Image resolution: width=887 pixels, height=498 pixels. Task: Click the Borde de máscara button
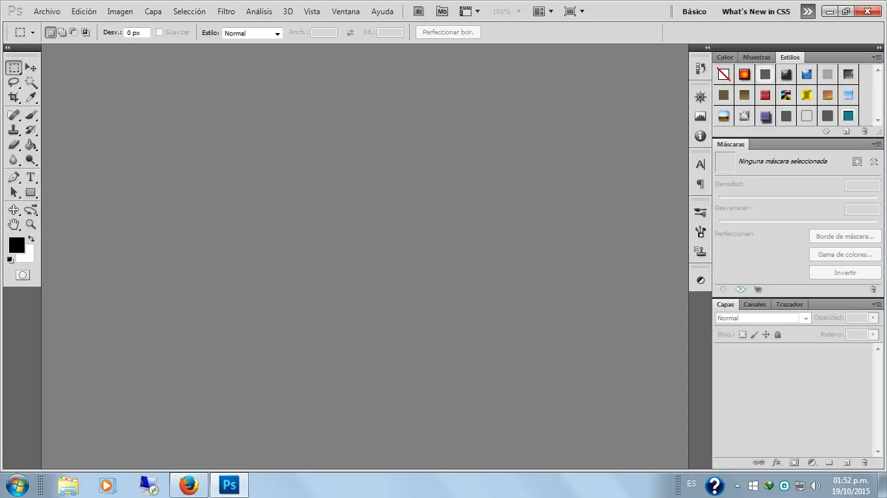click(845, 236)
